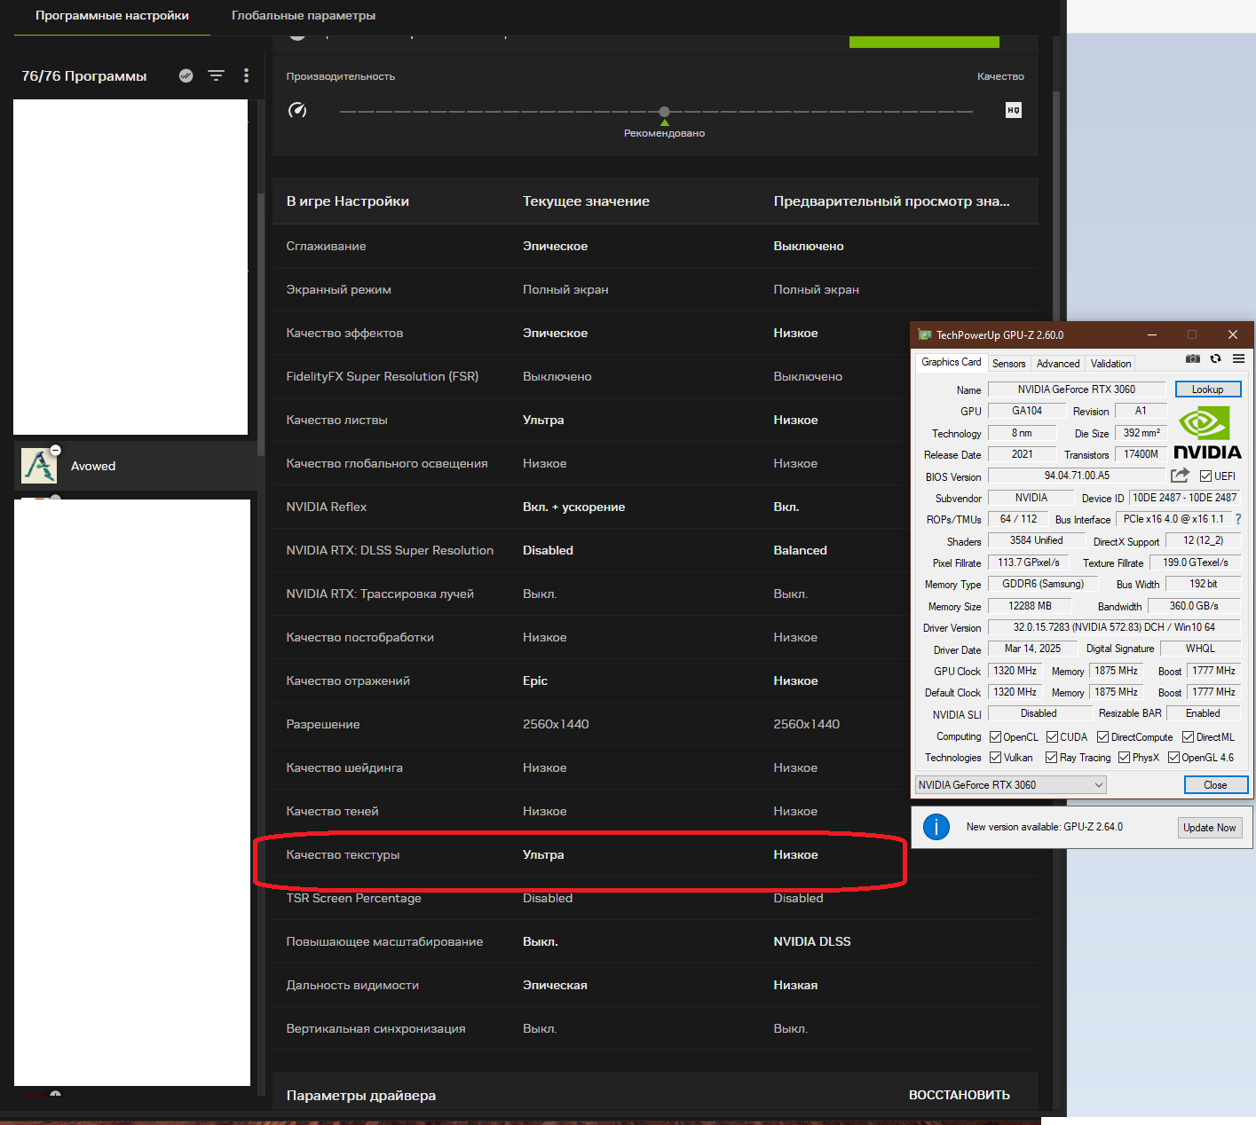Screen dimensions: 1256x1125
Task: Click the TSR Screen Percentage label
Action: [353, 898]
